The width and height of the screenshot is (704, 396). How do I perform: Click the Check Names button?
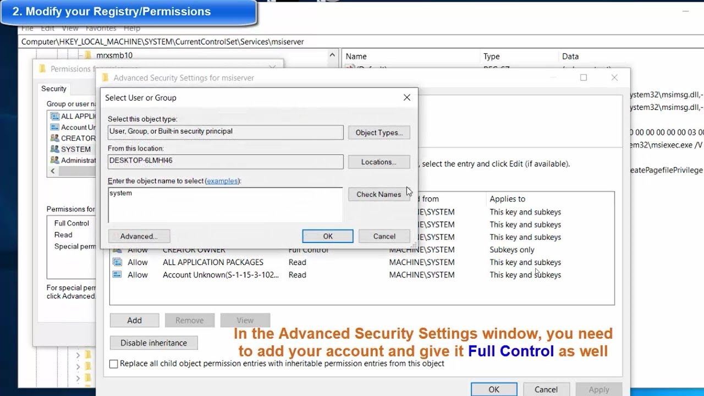tap(378, 194)
